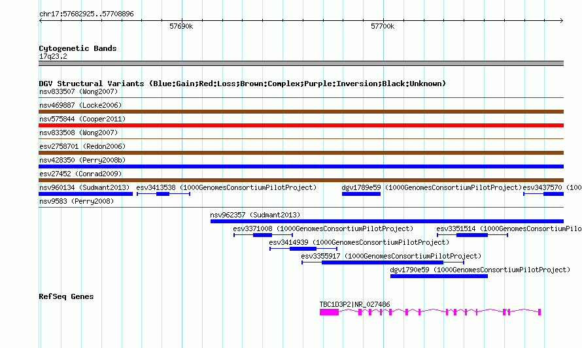Screen dimensions: 582x348
Task: Click the 57700k ruler tick label
Action: tap(383, 26)
